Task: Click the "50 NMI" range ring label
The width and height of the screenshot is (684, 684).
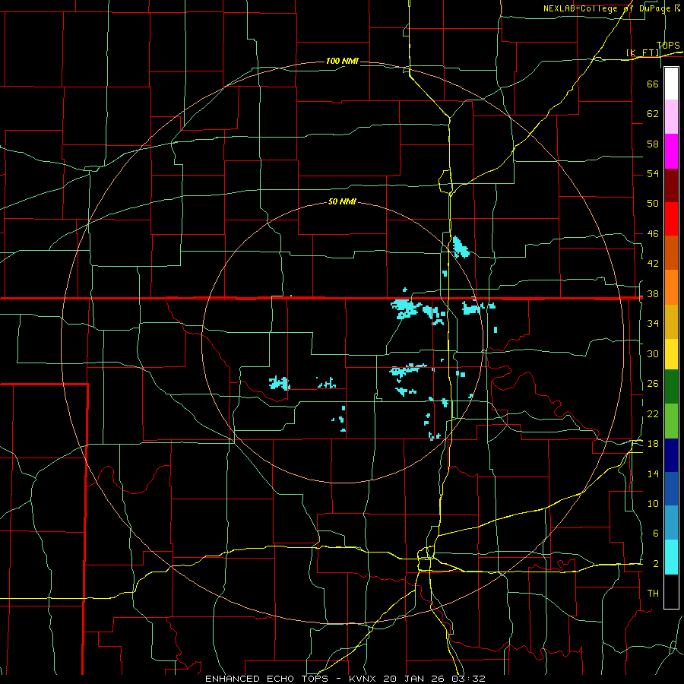Action: pos(342,201)
